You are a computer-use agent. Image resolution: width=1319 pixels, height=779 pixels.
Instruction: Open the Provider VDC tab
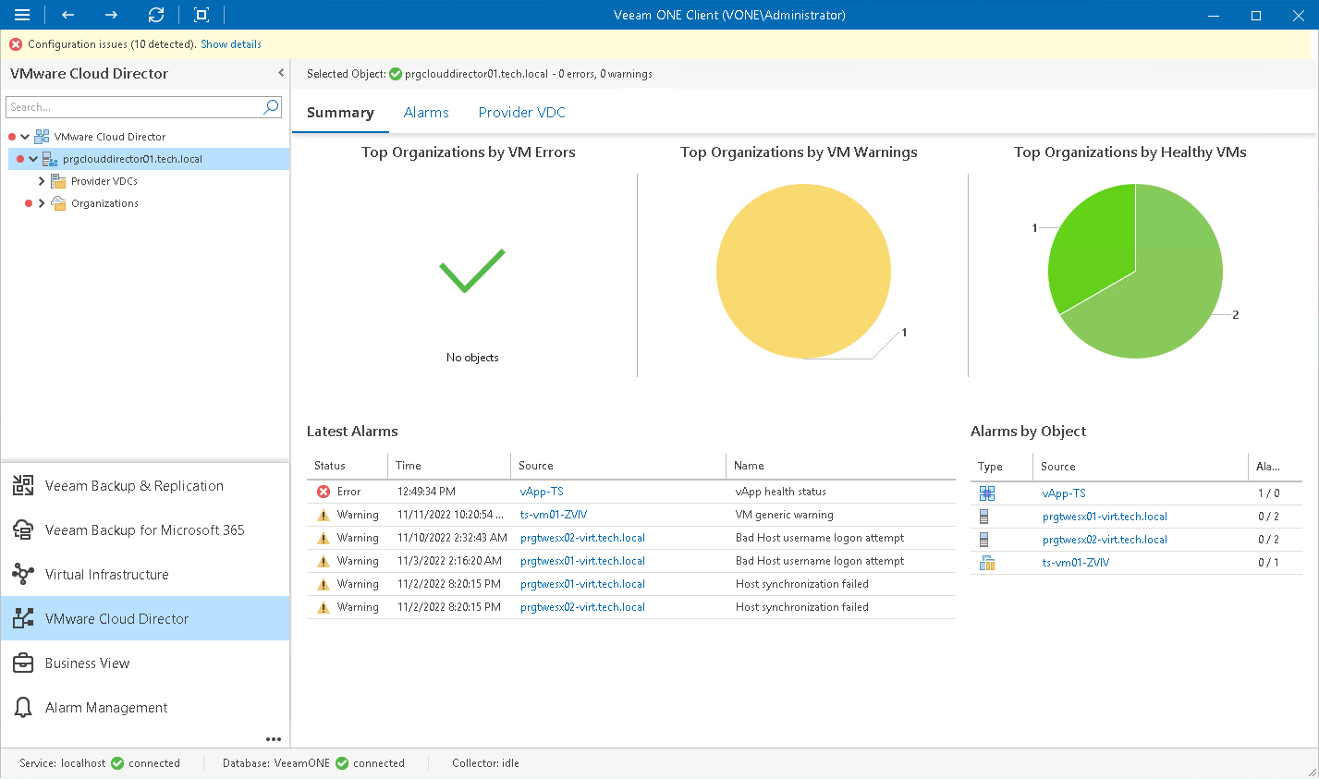click(x=521, y=112)
